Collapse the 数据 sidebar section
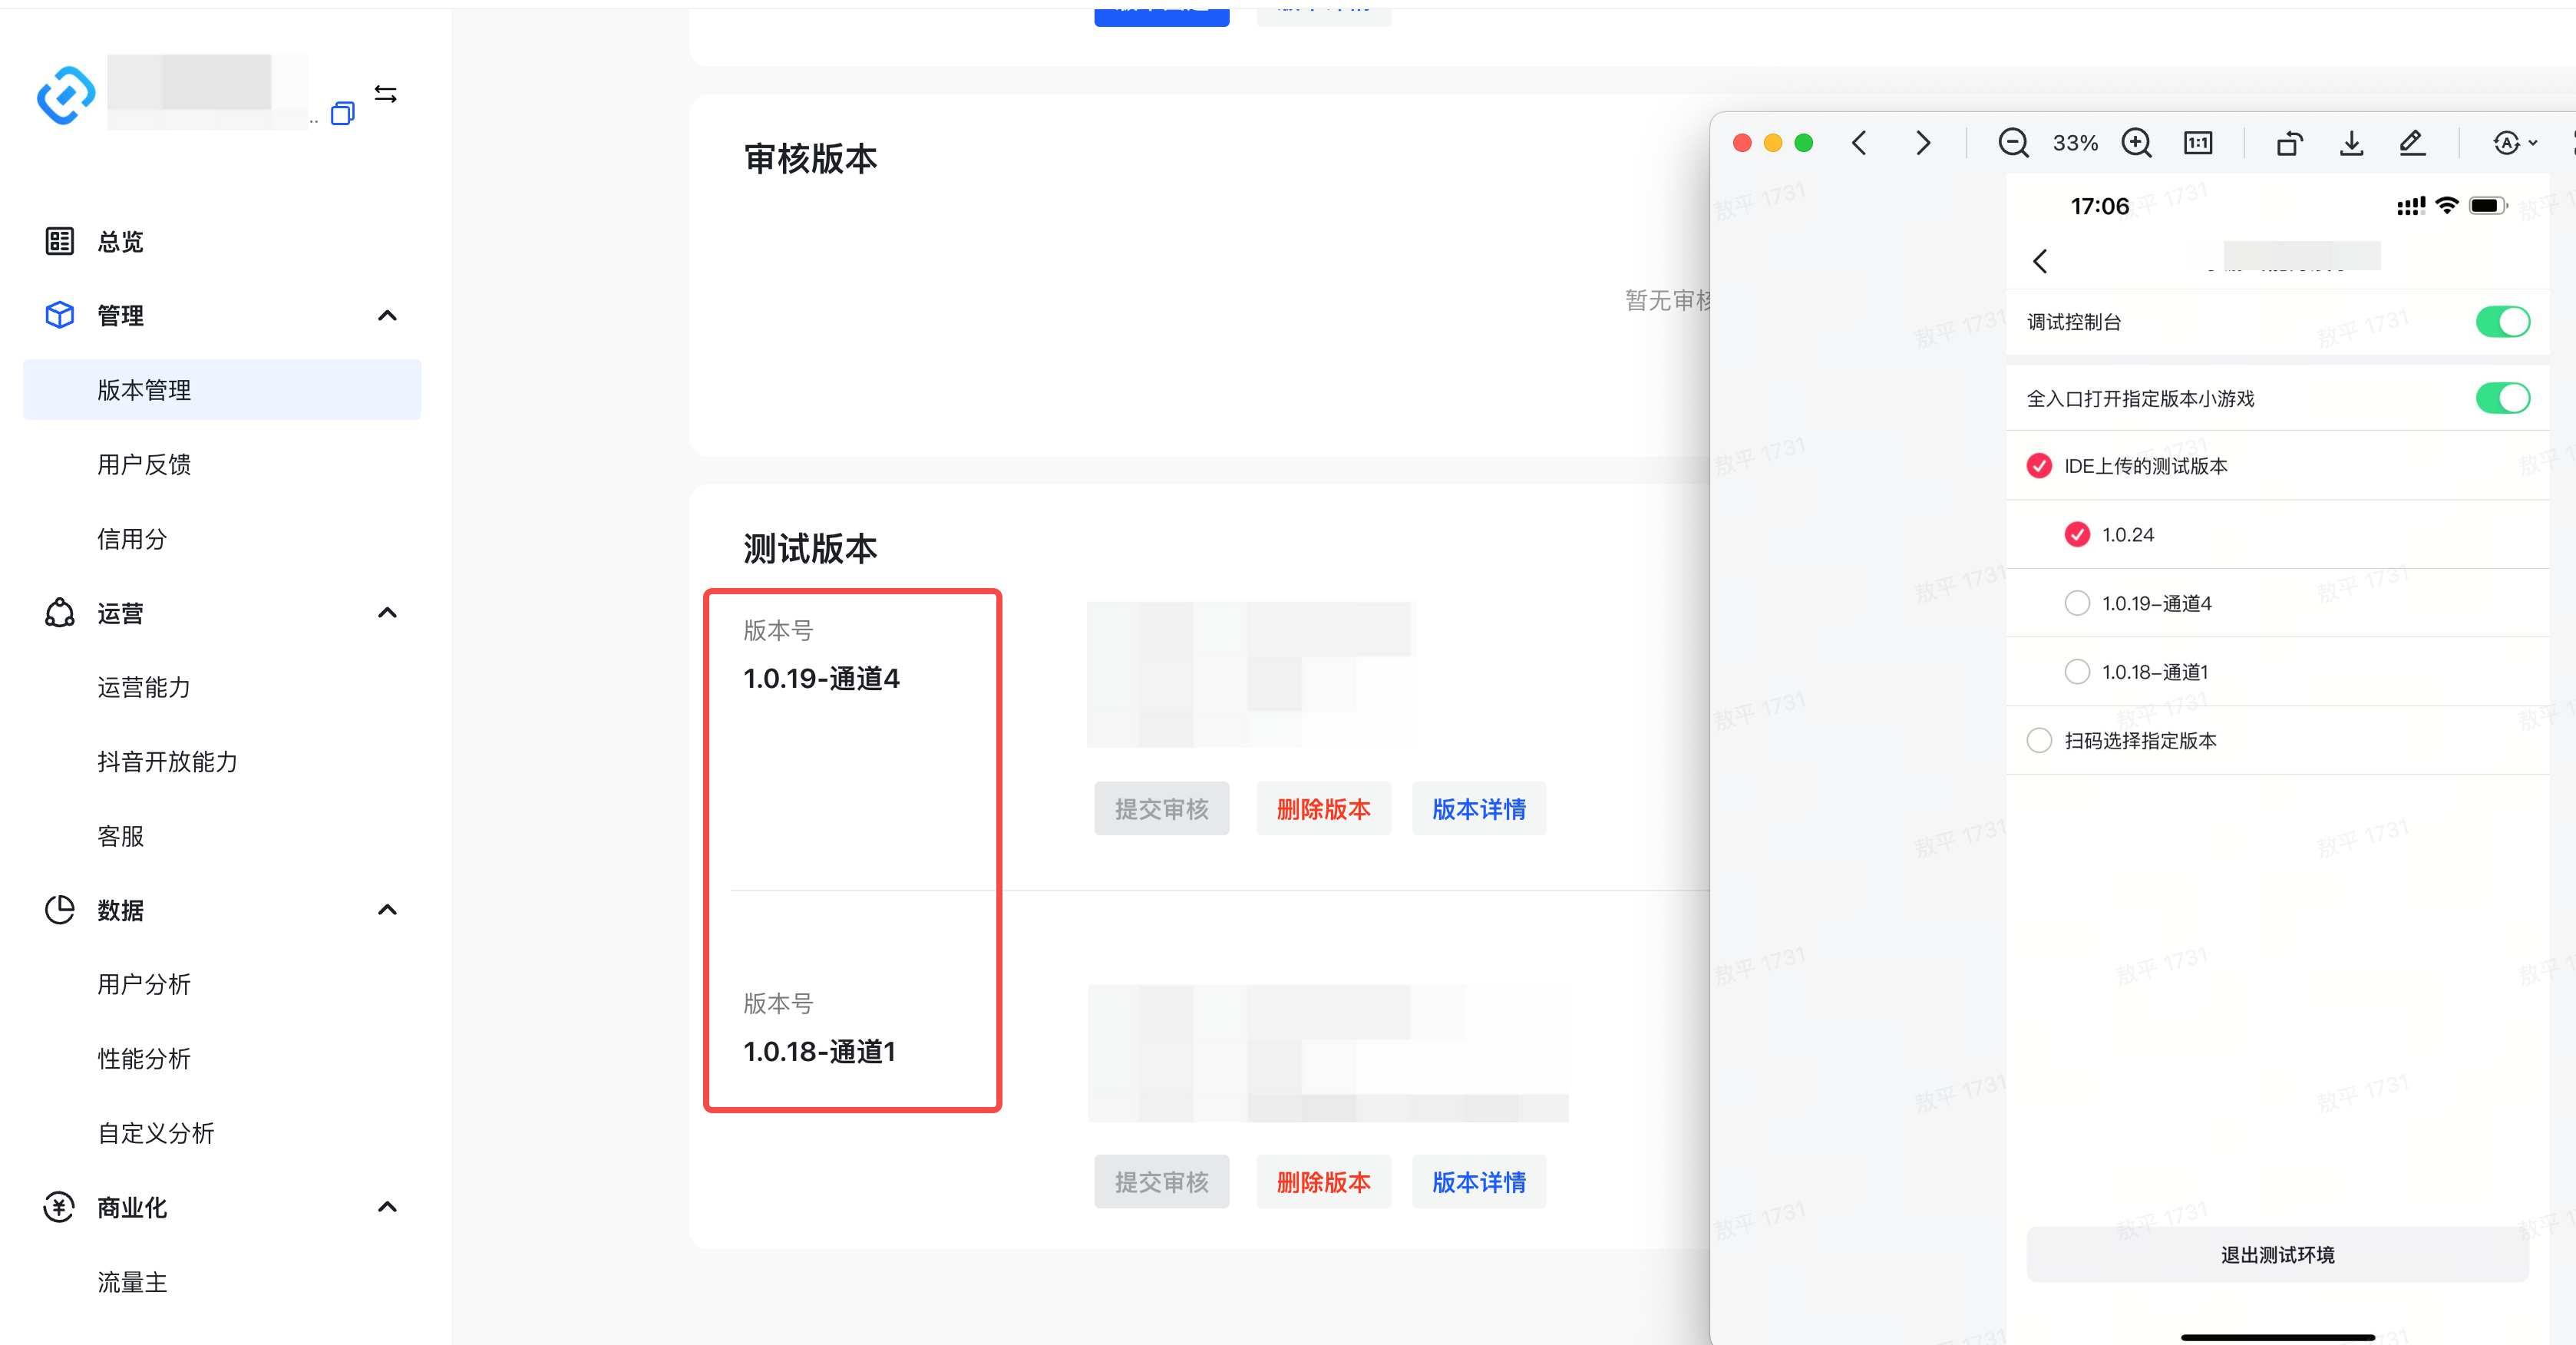Screen dimensions: 2576x1345 click(387, 910)
